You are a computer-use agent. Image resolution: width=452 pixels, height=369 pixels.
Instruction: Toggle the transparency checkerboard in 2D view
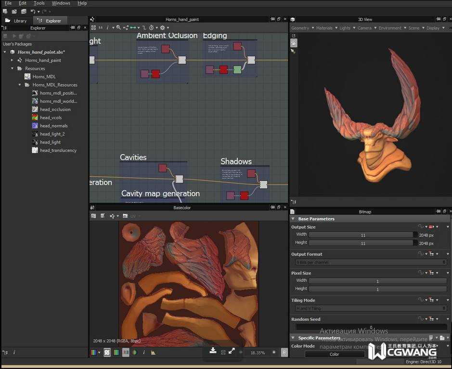pos(107,353)
